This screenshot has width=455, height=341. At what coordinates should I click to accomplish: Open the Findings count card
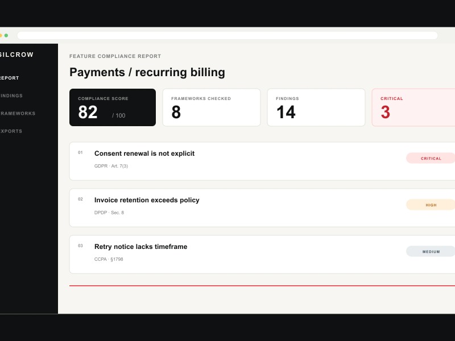(316, 107)
